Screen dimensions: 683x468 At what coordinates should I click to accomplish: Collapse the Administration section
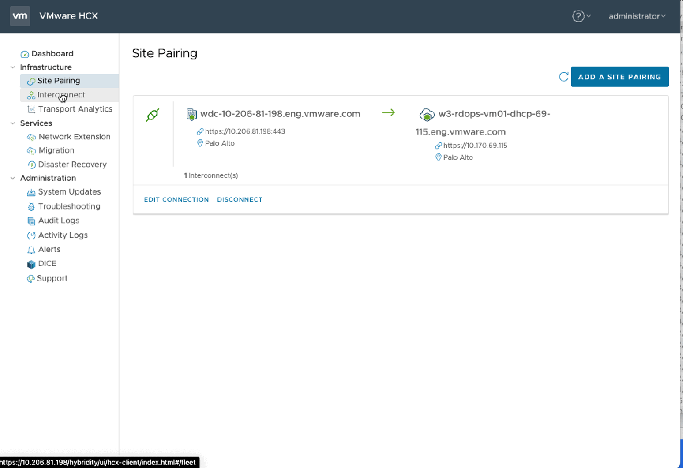13,178
